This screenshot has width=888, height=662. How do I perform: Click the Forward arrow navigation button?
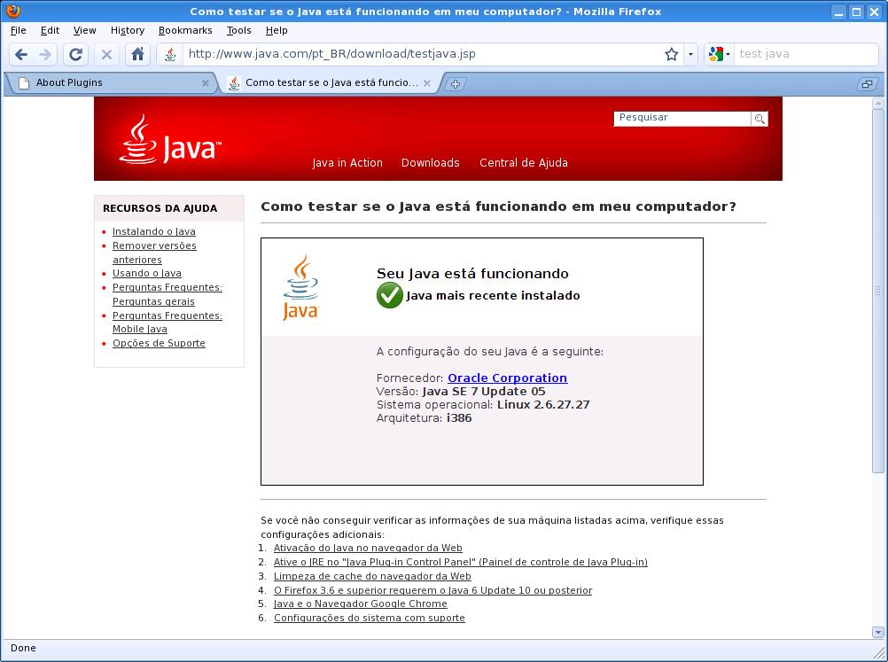(x=45, y=54)
